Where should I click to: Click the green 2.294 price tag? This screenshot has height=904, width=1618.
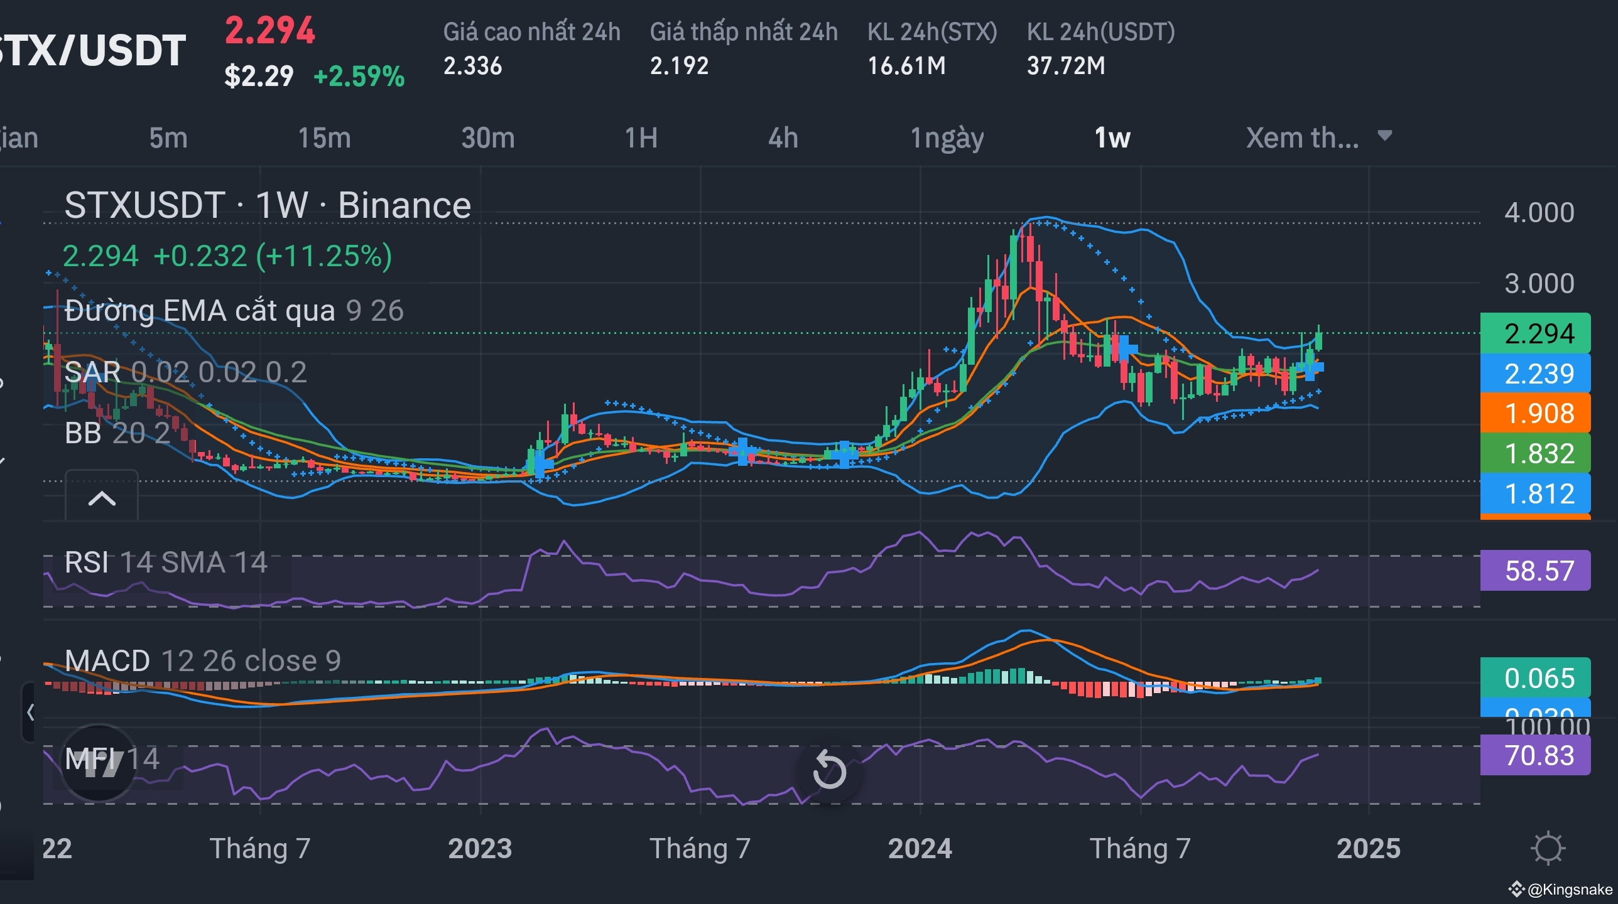[1535, 333]
